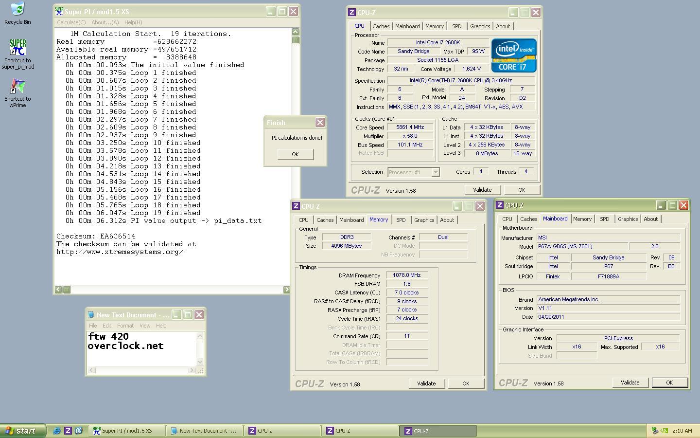Open Mainboard tab in the top CPU-Z window
700x438 pixels.
coord(407,26)
